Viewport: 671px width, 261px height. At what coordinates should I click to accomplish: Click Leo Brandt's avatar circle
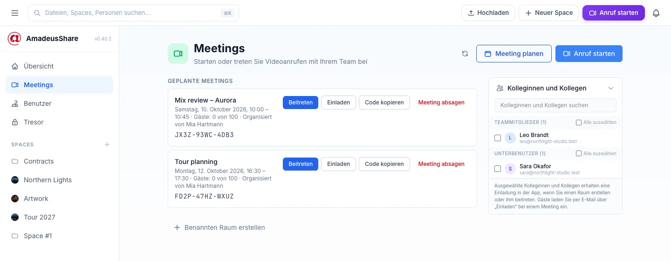pos(510,137)
